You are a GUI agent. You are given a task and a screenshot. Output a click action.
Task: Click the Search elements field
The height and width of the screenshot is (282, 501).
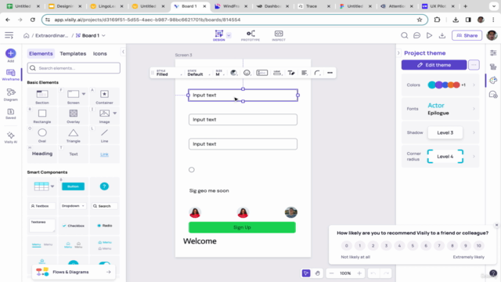74,68
